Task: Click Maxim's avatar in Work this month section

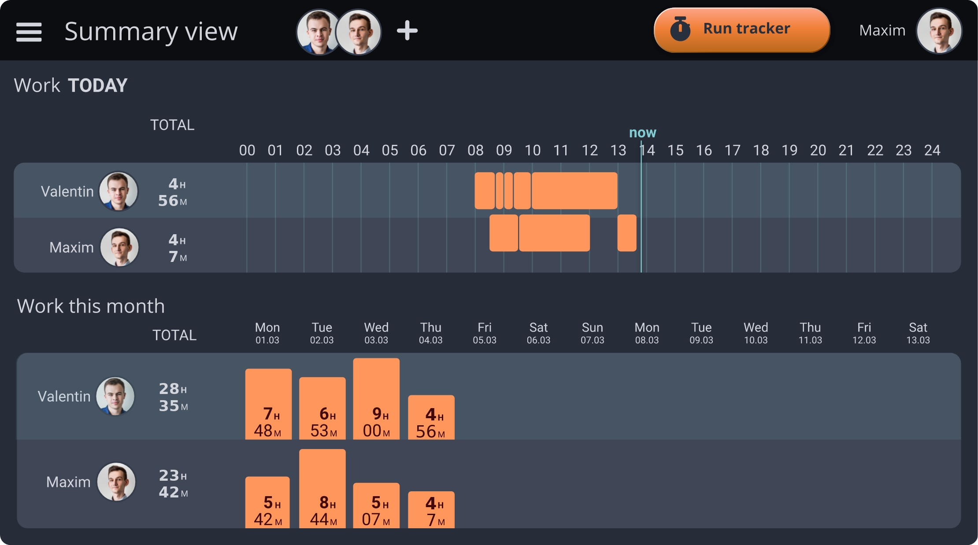Action: pos(116,482)
